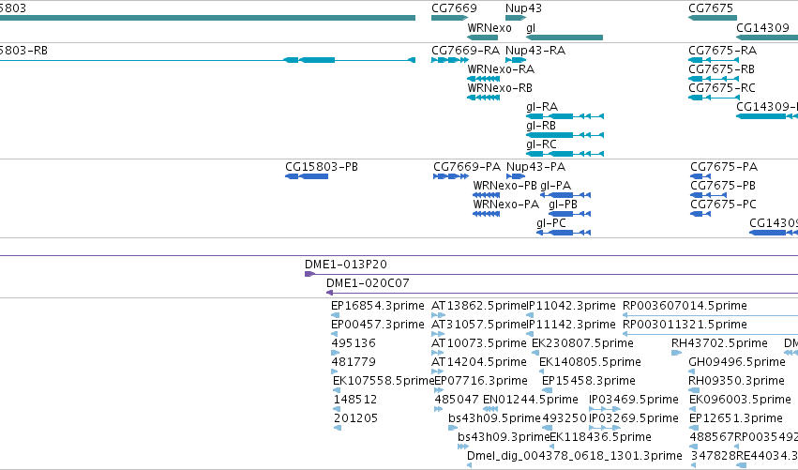The height and width of the screenshot is (470, 798).
Task: Open the gl-RC transcript label
Action: point(541,144)
